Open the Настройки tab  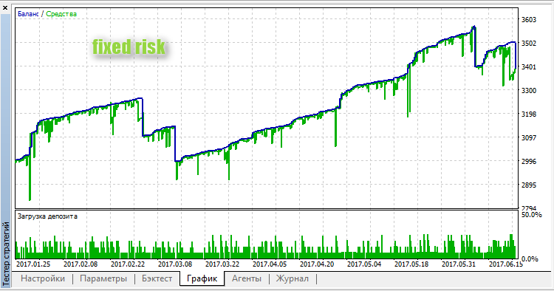pyautogui.click(x=43, y=278)
